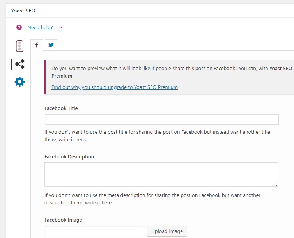Click into the Facebook Image URL field
Image resolution: width=294 pixels, height=238 pixels.
tap(95, 231)
